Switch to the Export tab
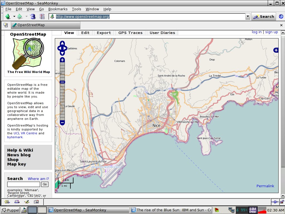The width and height of the screenshot is (285, 214). coord(104,33)
